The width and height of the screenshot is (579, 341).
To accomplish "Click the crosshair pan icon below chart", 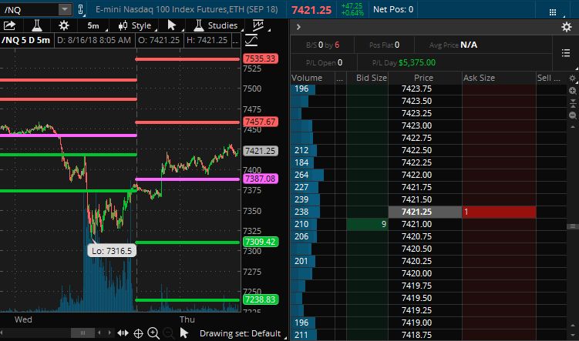I will [x=138, y=333].
